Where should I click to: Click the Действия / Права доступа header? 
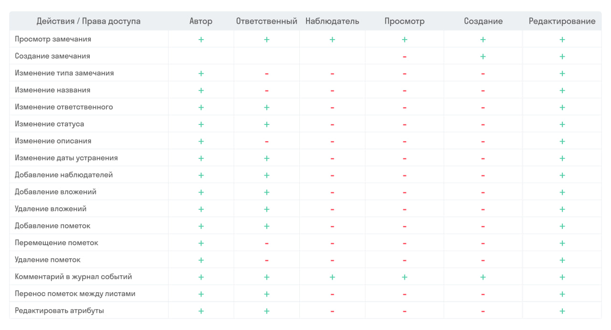88,21
